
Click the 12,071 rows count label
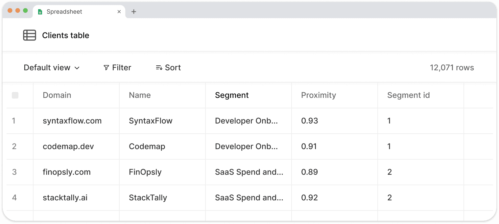pos(452,67)
